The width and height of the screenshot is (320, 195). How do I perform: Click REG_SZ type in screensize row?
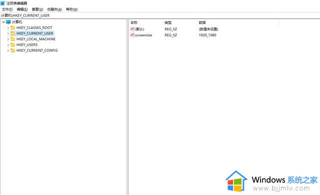point(171,35)
